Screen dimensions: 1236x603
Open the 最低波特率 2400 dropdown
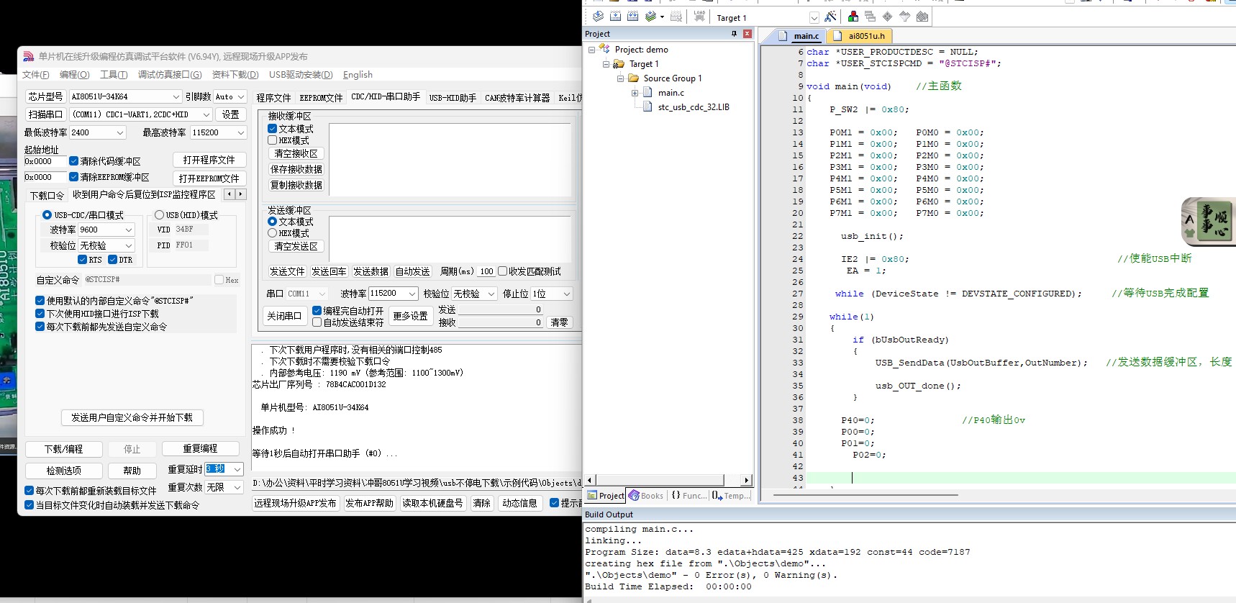click(120, 132)
